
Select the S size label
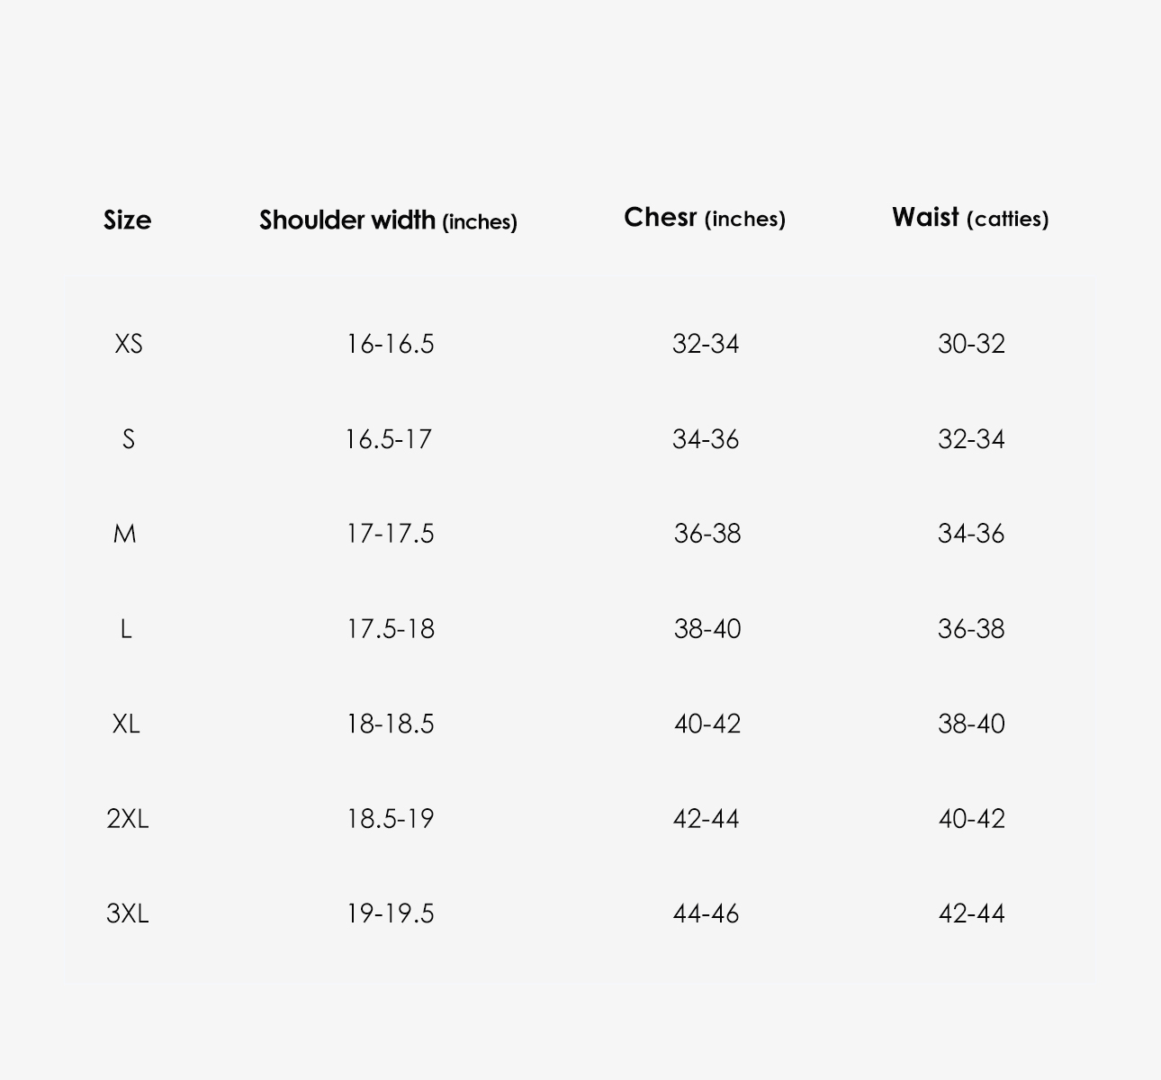click(128, 439)
